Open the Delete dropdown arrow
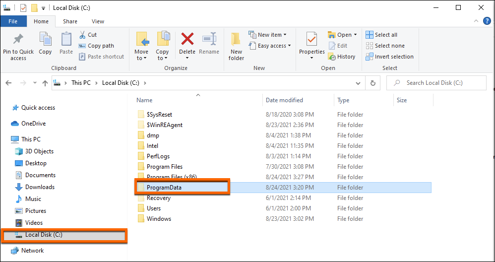The height and width of the screenshot is (262, 495). pyautogui.click(x=187, y=58)
